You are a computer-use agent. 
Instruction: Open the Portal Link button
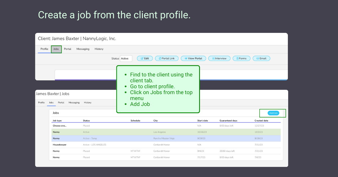[167, 58]
